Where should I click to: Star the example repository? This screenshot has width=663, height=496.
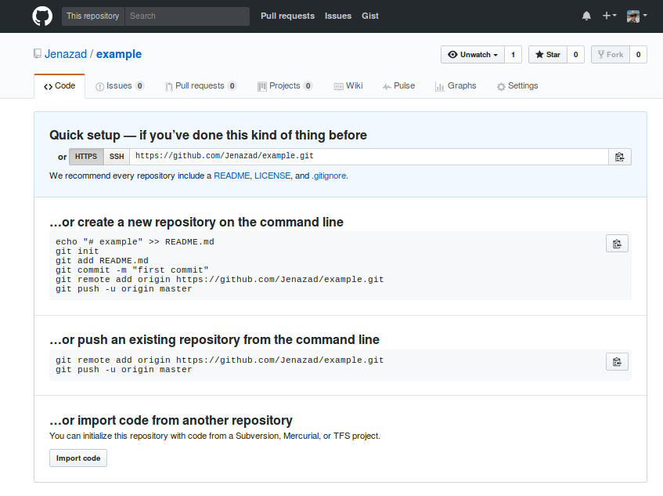tap(548, 55)
